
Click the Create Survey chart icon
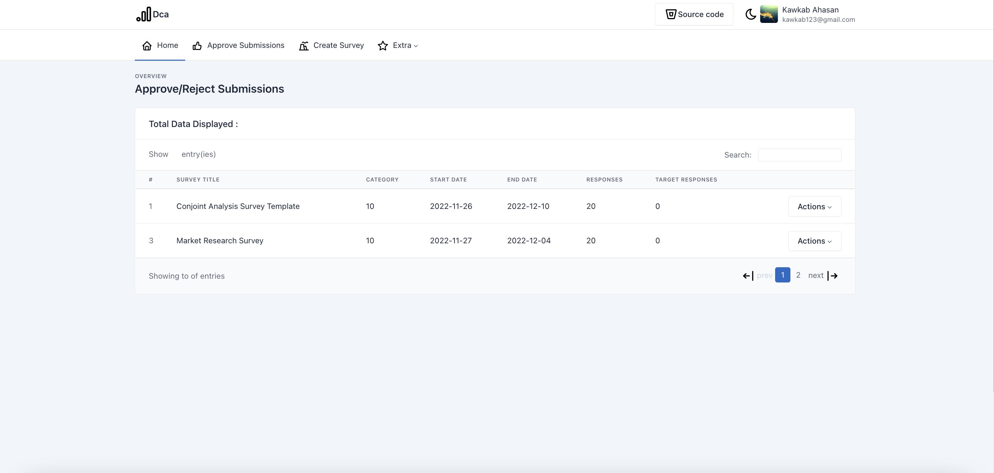pos(304,46)
